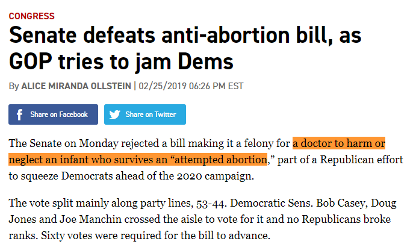
Task: Open author Alice Miranda Ollstein's page
Action: click(76, 86)
